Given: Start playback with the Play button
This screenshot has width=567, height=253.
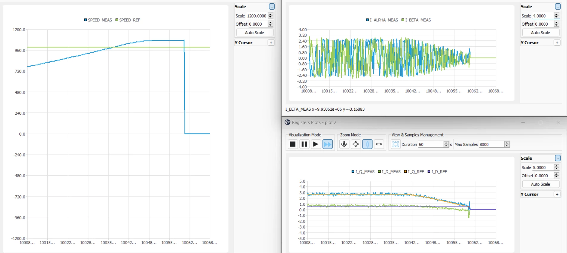Looking at the screenshot, I should [316, 144].
